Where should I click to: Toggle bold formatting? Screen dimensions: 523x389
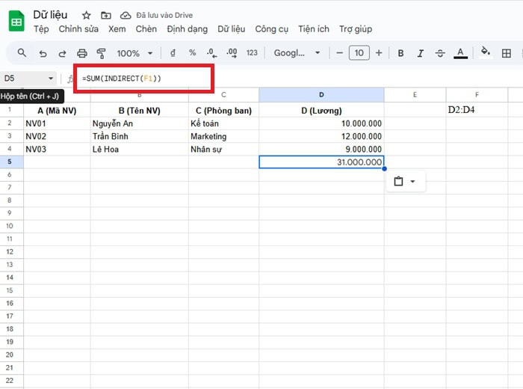pyautogui.click(x=401, y=53)
